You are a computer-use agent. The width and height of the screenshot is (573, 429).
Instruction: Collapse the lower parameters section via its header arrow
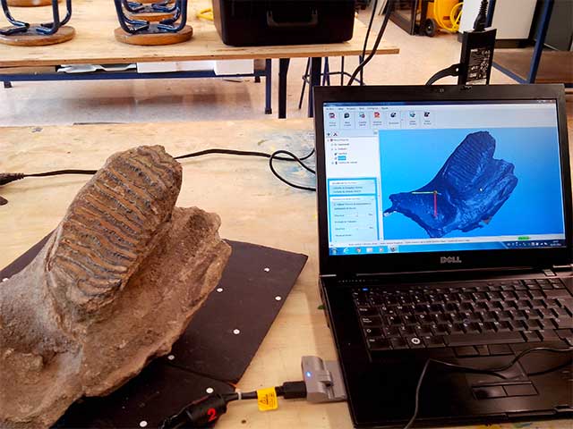pos(372,199)
